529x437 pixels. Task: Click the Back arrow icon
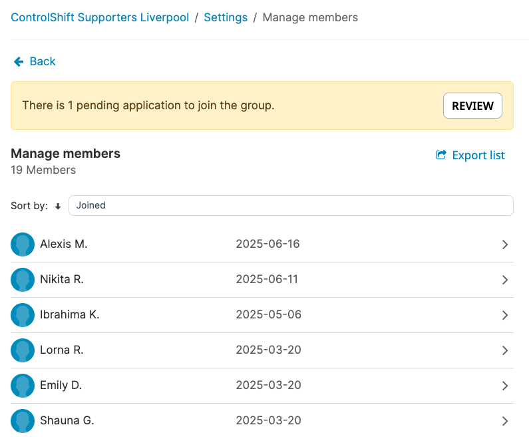[x=19, y=62]
